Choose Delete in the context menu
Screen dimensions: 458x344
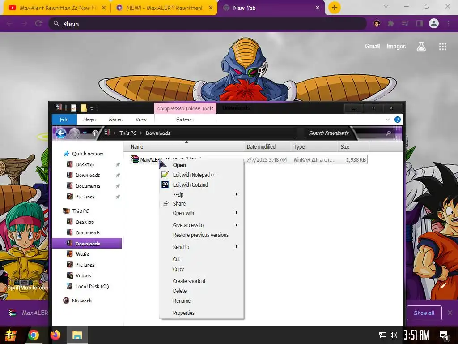pyautogui.click(x=180, y=291)
